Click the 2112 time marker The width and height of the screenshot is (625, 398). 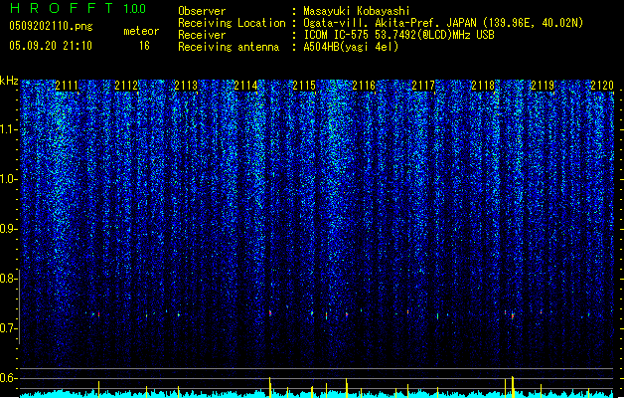point(126,86)
